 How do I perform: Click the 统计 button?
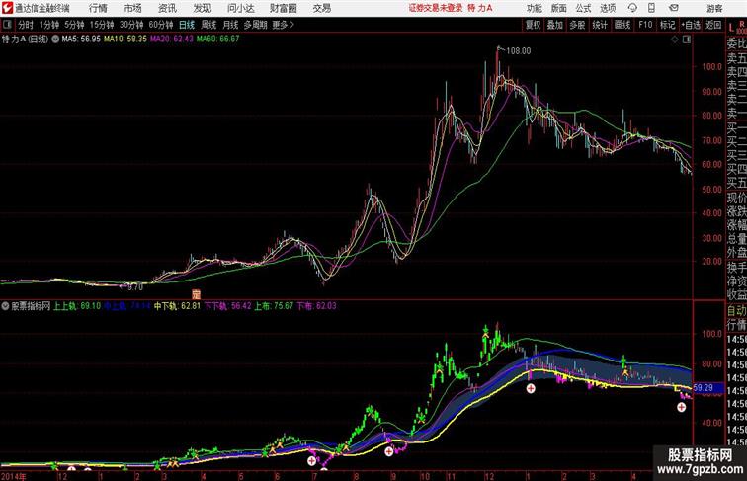600,25
